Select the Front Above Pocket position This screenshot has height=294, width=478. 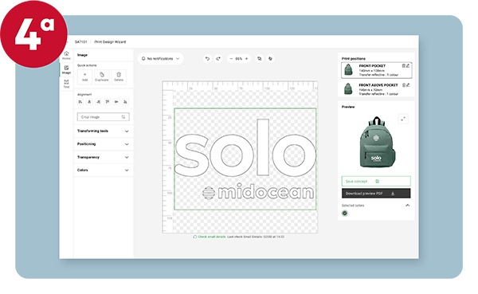(x=376, y=89)
